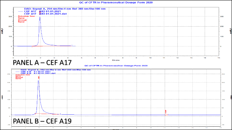The image size is (232, 130).
Task: Click the "0" tick on Panel A right axis
Action: coord(221,46)
